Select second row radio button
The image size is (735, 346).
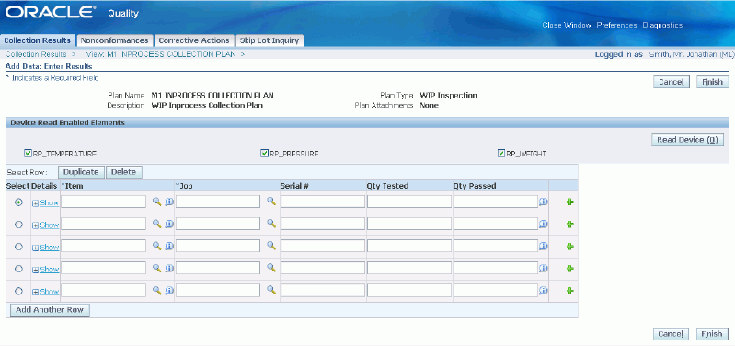pyautogui.click(x=18, y=225)
